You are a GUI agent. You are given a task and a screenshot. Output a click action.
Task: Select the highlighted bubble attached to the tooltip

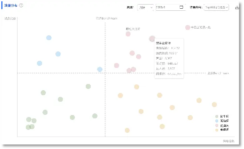pos(152,38)
